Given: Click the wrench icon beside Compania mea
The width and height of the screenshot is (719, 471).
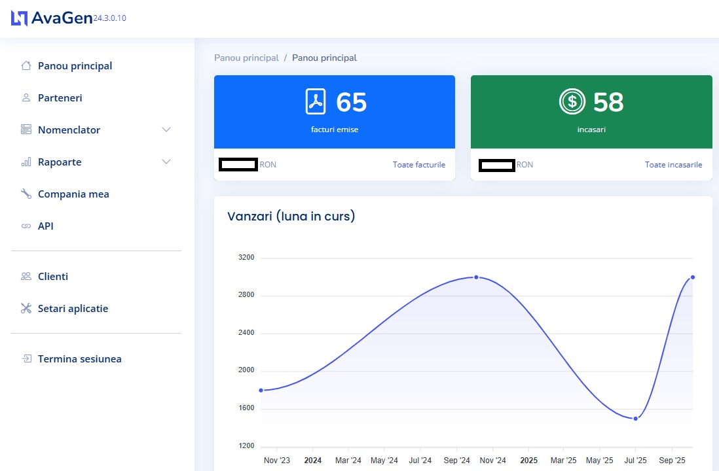Looking at the screenshot, I should pos(26,194).
